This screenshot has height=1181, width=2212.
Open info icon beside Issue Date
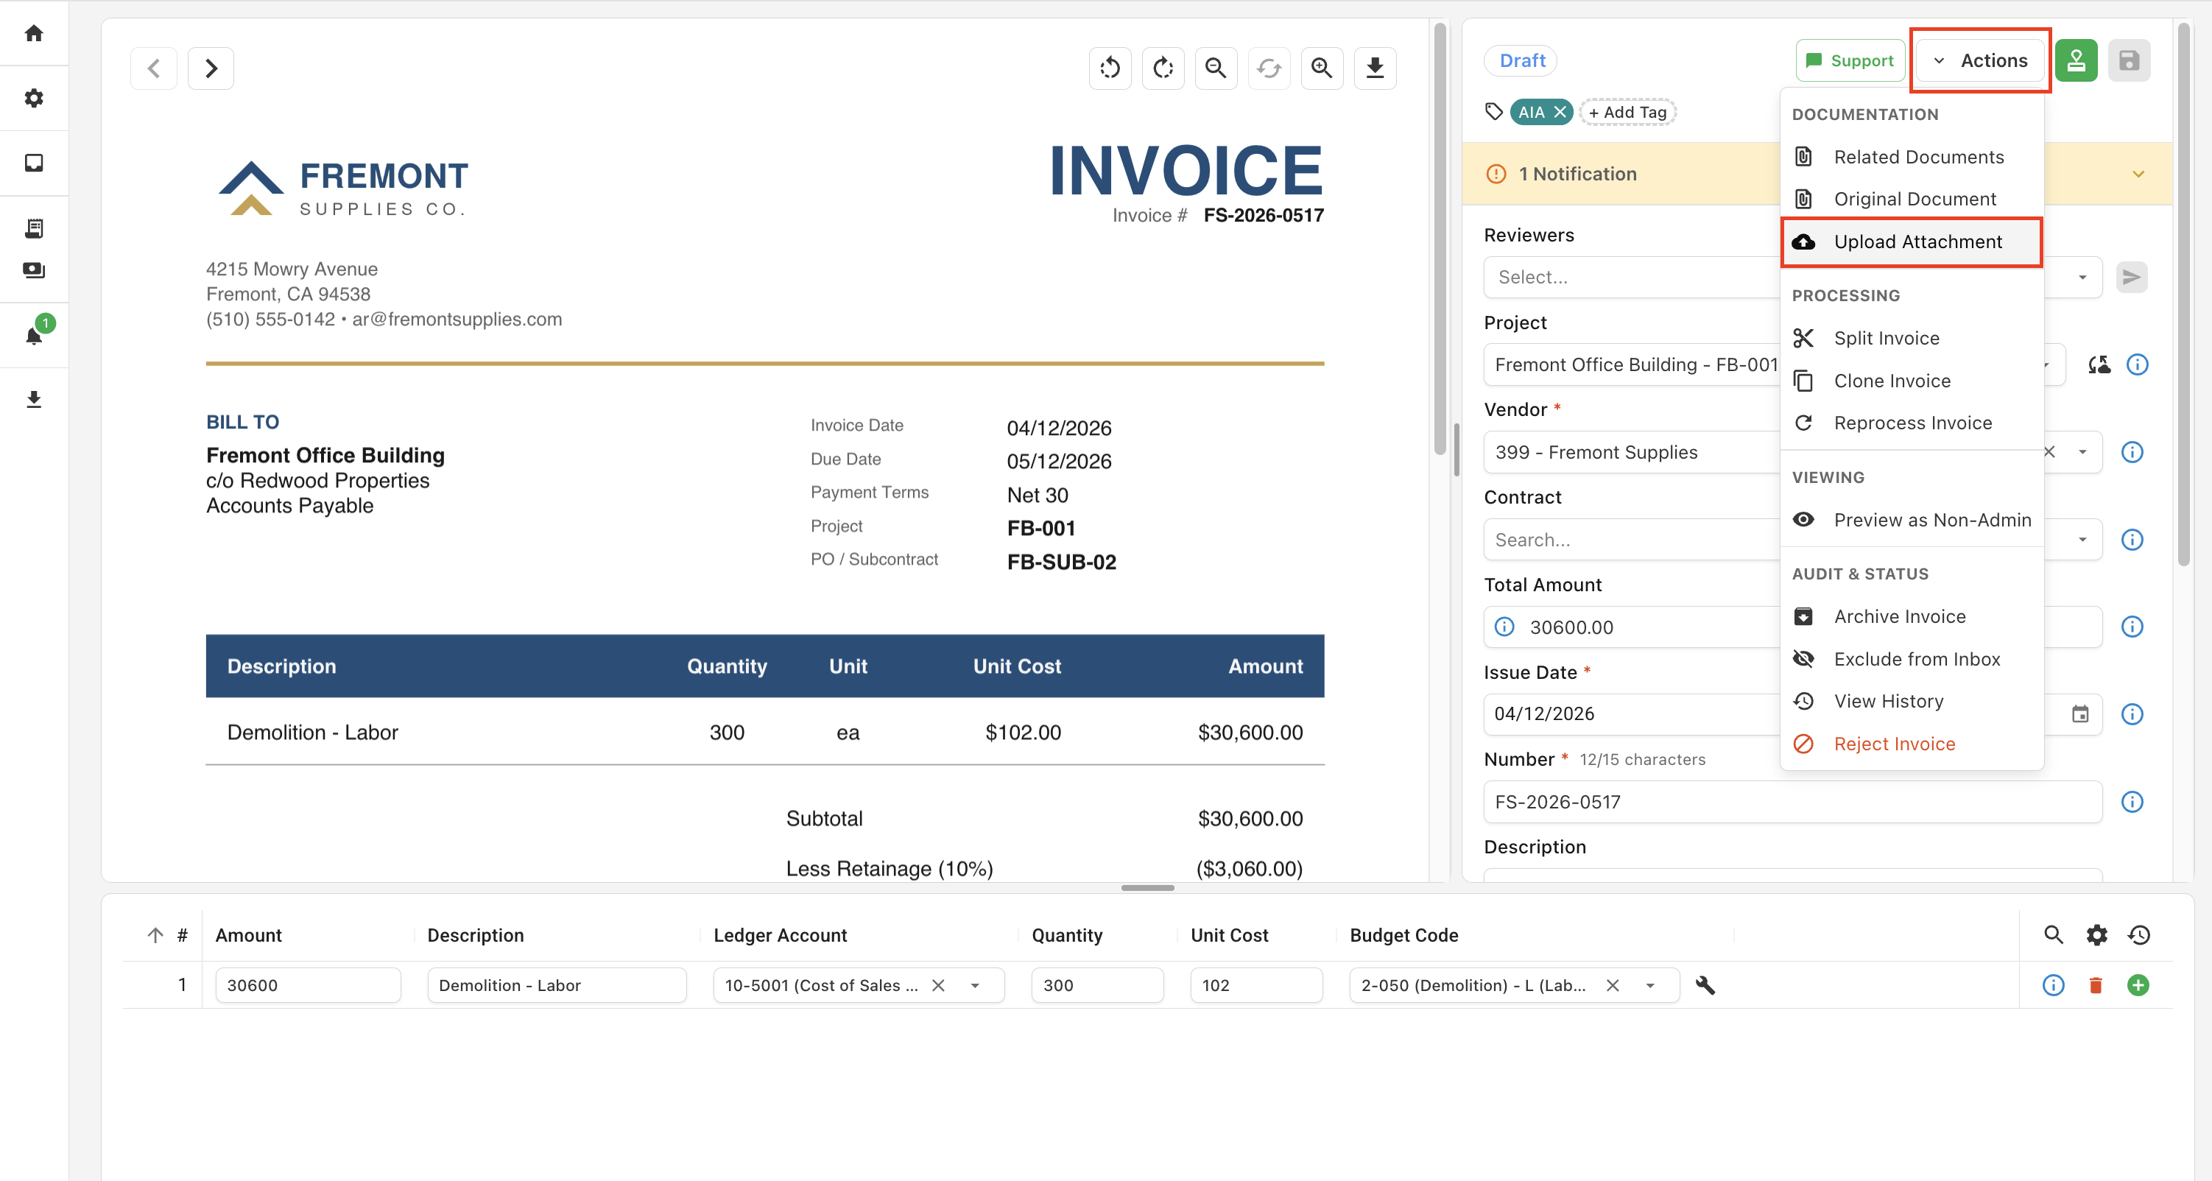pyautogui.click(x=2132, y=713)
